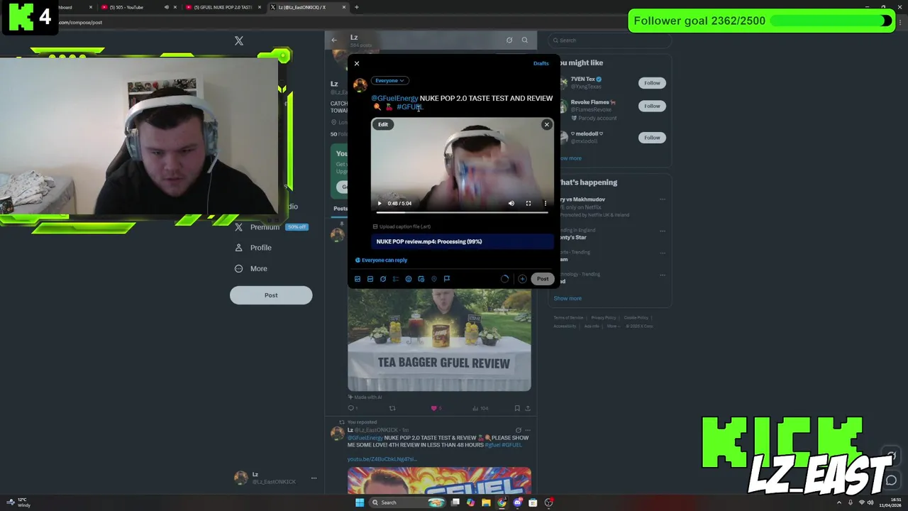Repost the Tea Bagger post
Screen dimensions: 908x511
coord(392,408)
